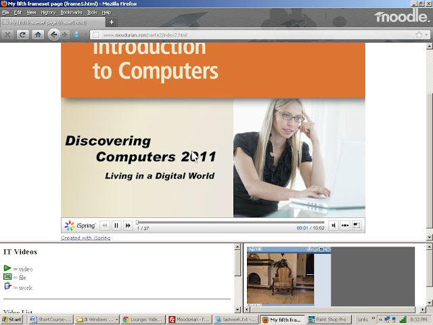
Task: Open the grouped Windows Explorer taskbar button
Action: (x=97, y=320)
